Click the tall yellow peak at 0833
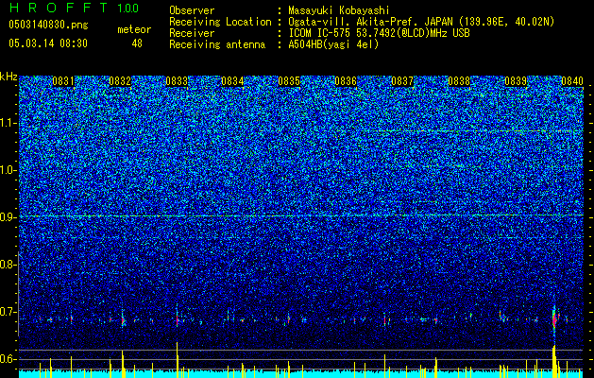 (x=177, y=359)
